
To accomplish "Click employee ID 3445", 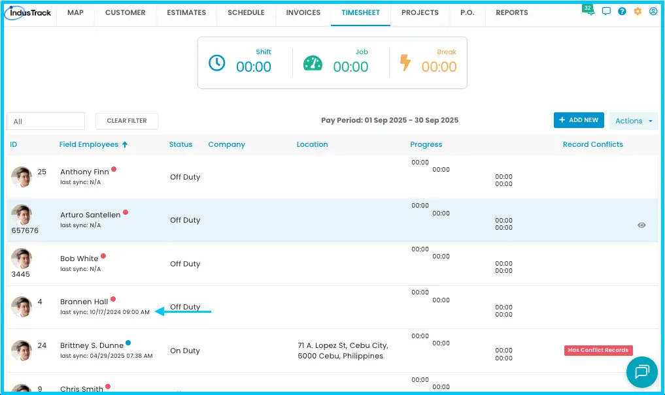I will (x=20, y=274).
